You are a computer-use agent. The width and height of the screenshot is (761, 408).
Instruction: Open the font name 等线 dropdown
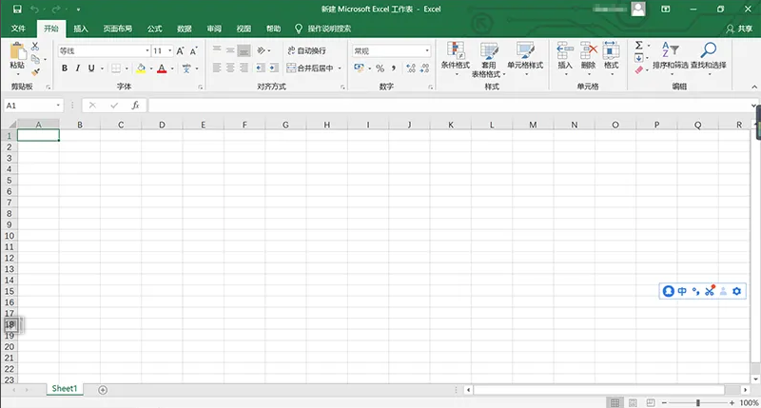147,50
